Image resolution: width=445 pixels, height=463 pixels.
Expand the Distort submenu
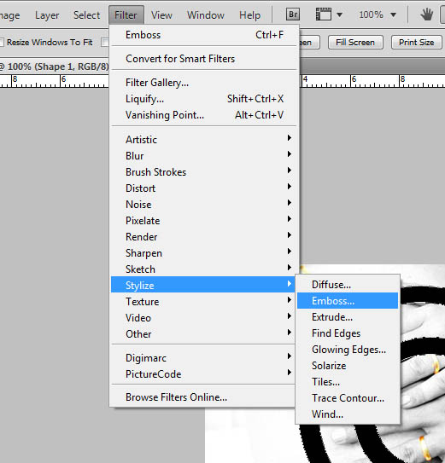[204, 188]
